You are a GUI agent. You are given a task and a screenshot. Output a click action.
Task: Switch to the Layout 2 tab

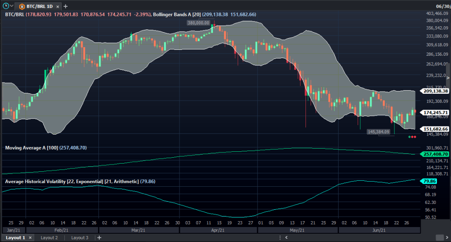[49, 237]
